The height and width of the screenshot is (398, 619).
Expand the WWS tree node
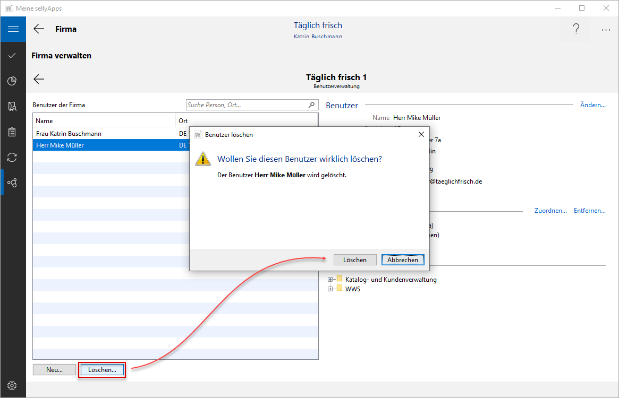pyautogui.click(x=330, y=289)
